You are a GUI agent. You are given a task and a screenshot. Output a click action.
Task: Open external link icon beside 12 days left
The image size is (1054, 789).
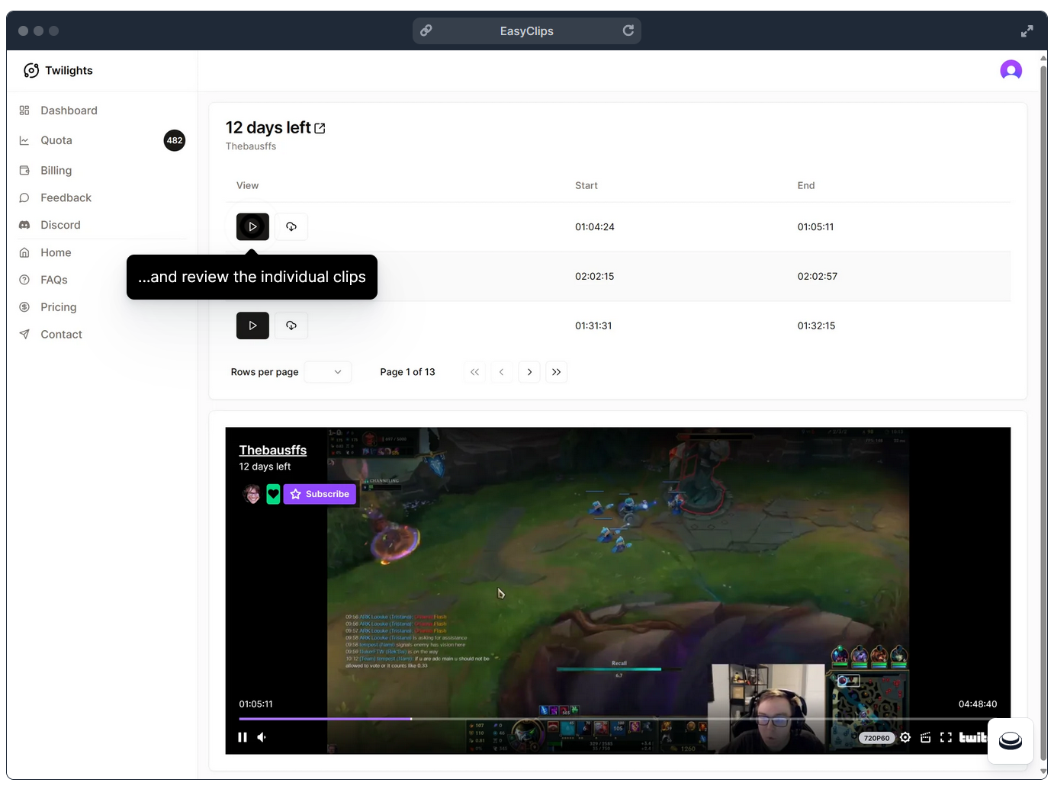coord(320,129)
